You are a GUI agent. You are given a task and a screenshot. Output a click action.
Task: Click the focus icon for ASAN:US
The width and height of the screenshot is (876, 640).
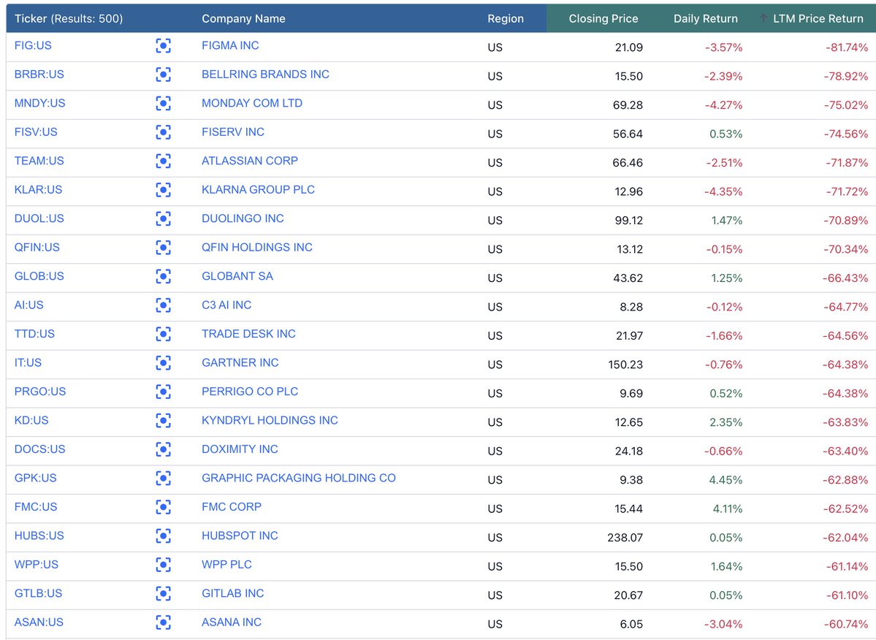(x=163, y=622)
